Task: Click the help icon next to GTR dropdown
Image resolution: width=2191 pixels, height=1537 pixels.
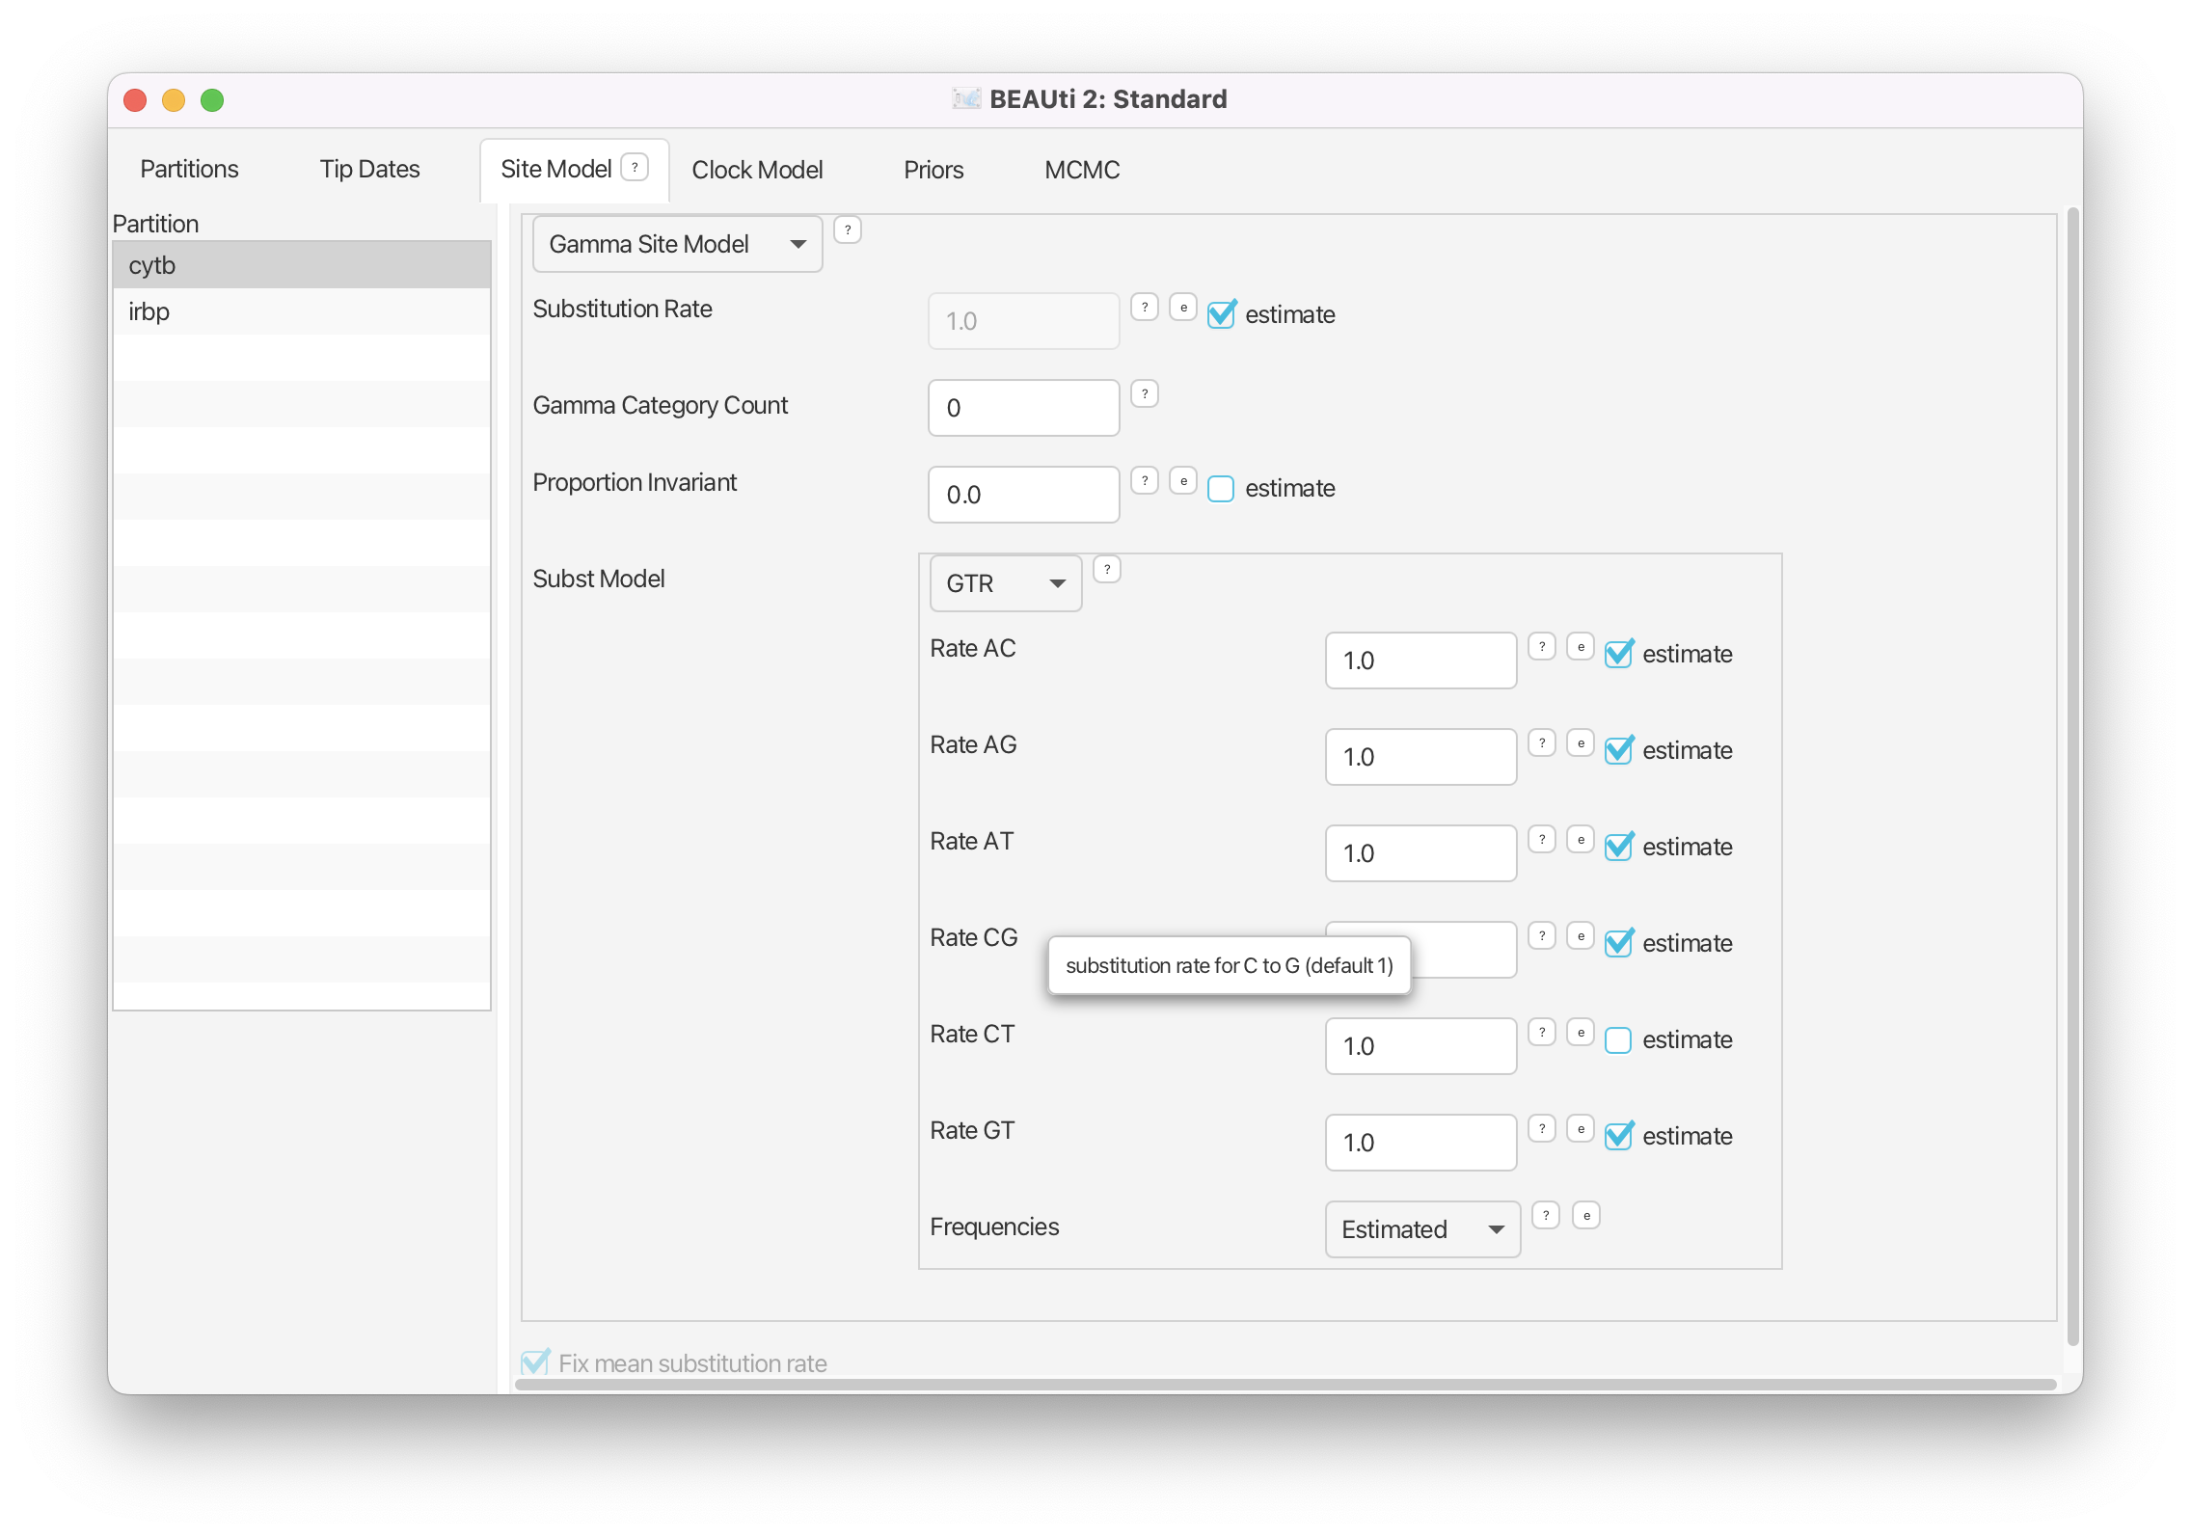Action: pyautogui.click(x=1107, y=569)
